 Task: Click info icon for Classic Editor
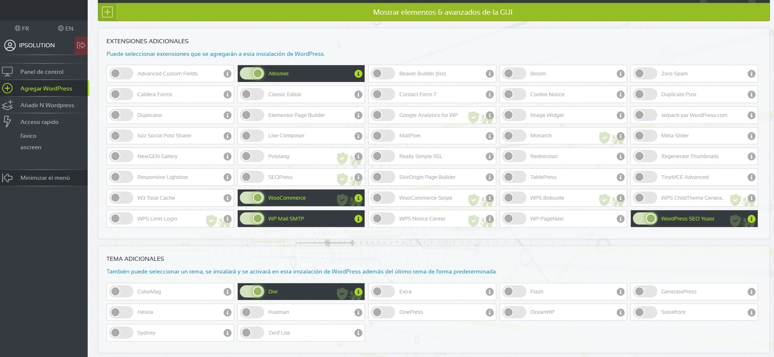(358, 95)
